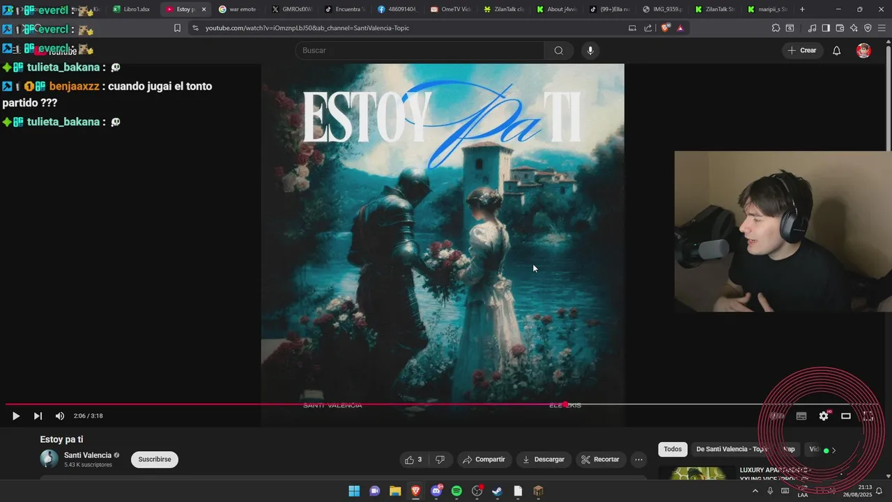Open the Santi Valencia channel link
Screen dimensions: 892x502
88,455
